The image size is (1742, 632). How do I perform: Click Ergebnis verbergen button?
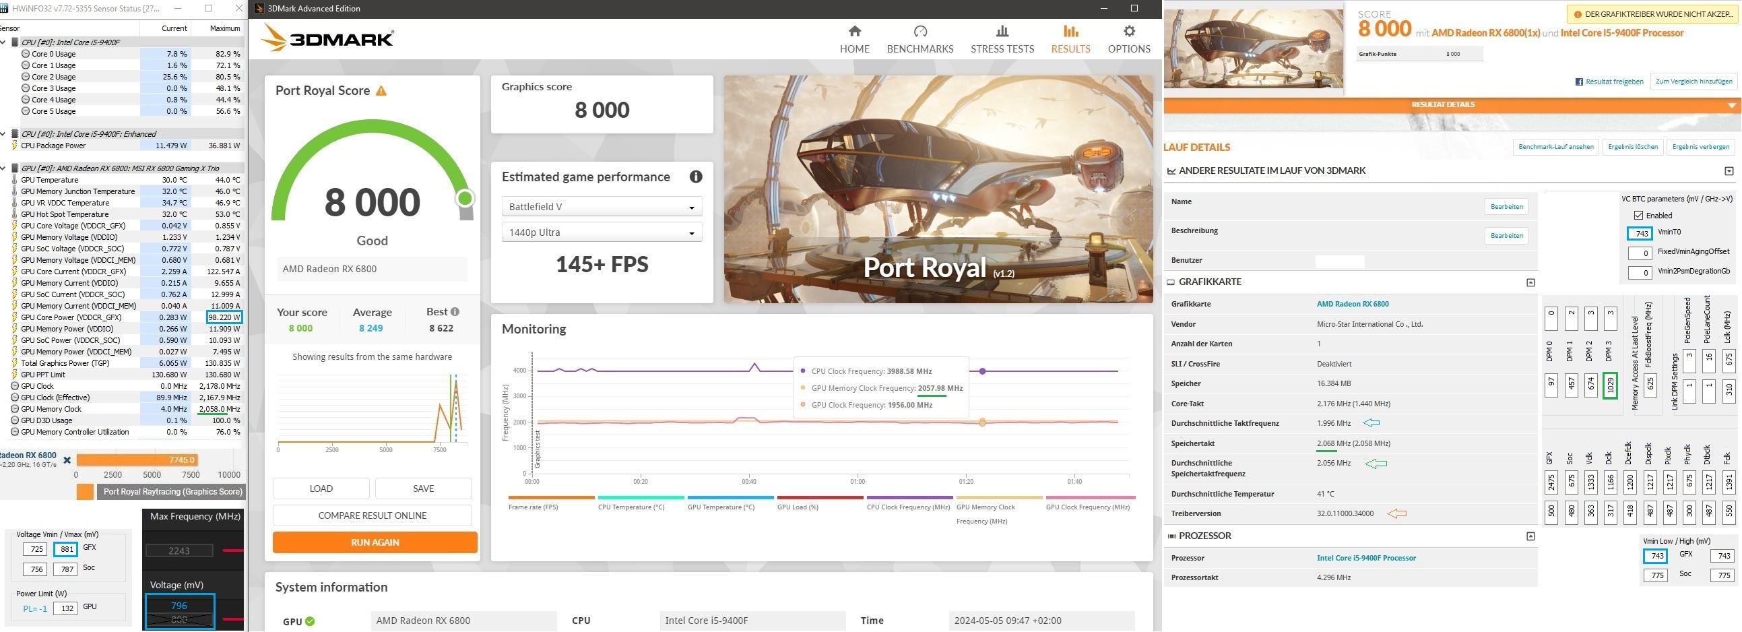click(x=1700, y=147)
